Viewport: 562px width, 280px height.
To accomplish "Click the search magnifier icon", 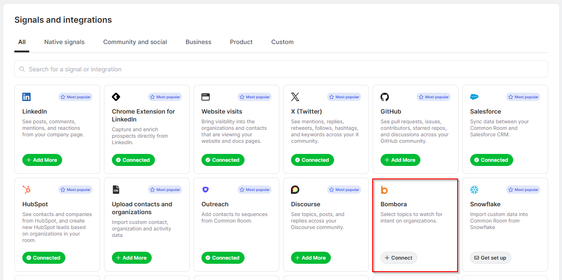I will click(22, 69).
